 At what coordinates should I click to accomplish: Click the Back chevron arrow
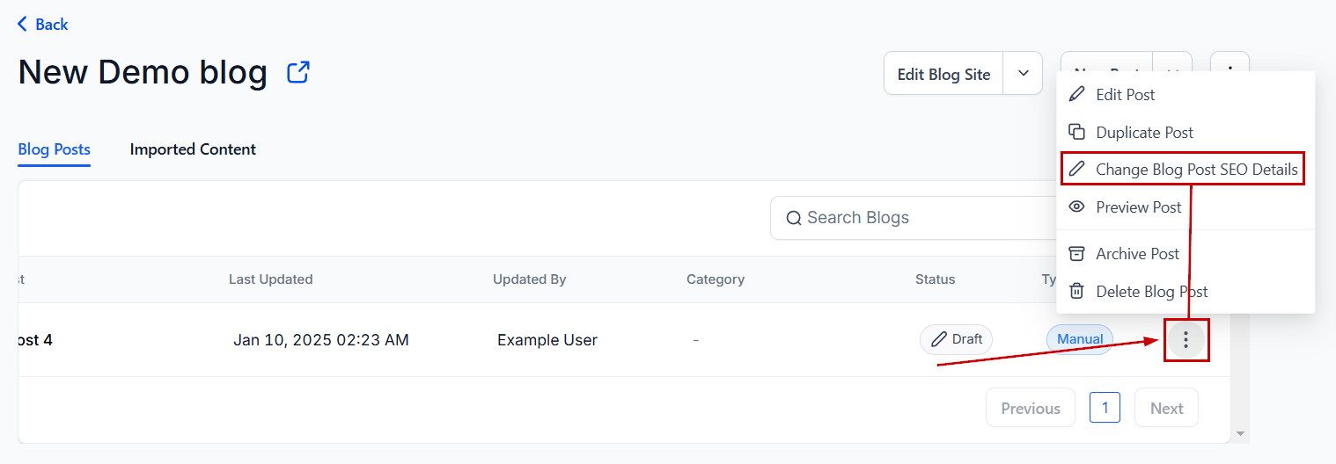22,24
